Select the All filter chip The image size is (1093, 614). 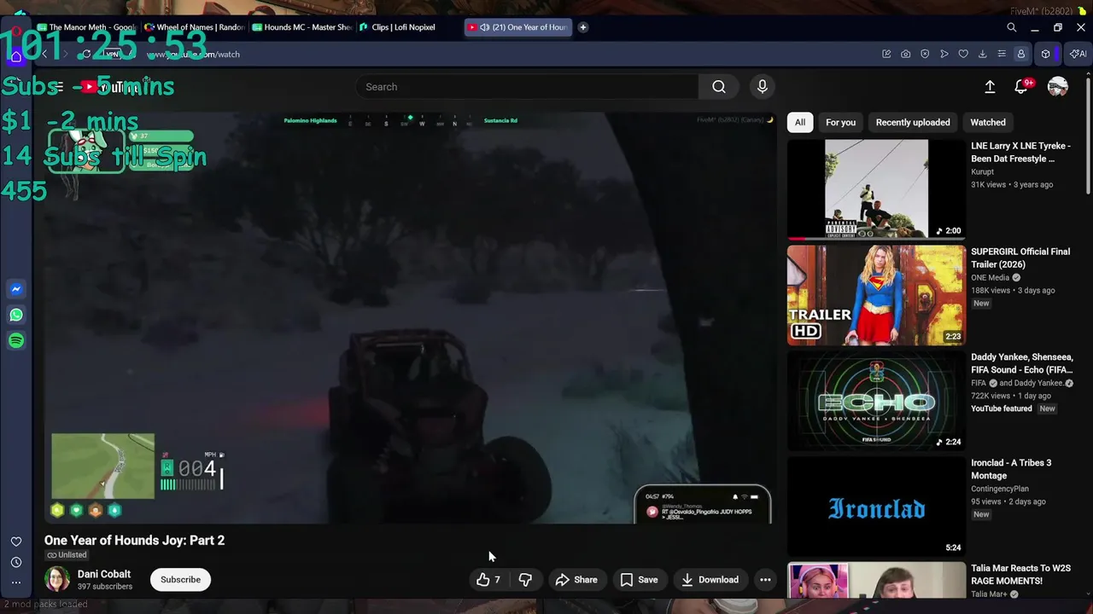tap(800, 122)
